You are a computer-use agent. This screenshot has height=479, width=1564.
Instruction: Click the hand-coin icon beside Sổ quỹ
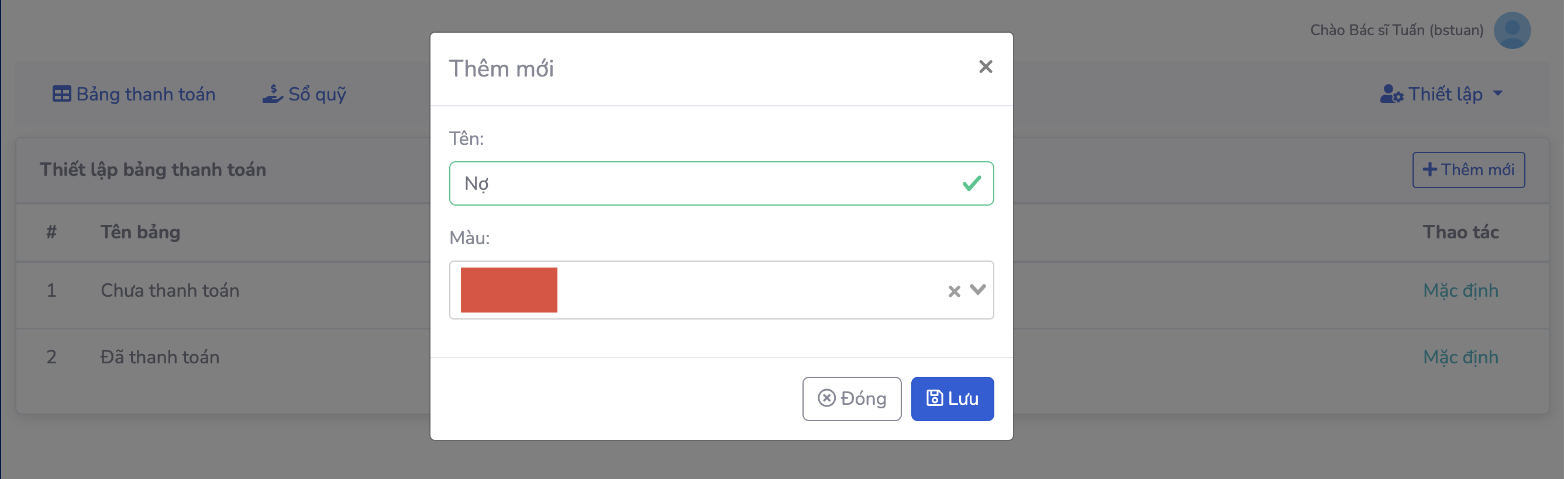point(273,94)
